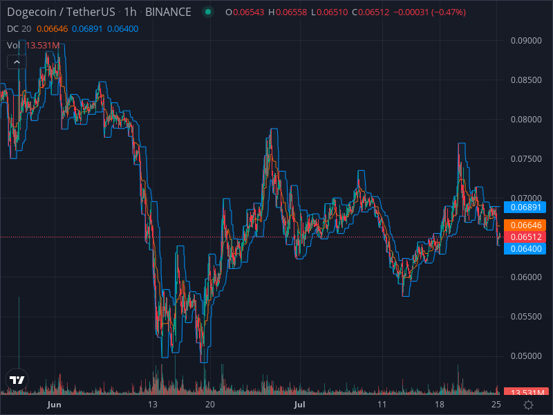This screenshot has width=553, height=415.
Task: Click the 1h interval label
Action: [130, 12]
